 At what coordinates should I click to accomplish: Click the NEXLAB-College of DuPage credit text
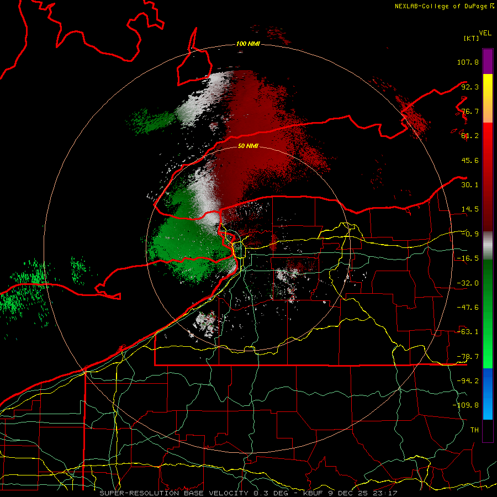pyautogui.click(x=444, y=6)
